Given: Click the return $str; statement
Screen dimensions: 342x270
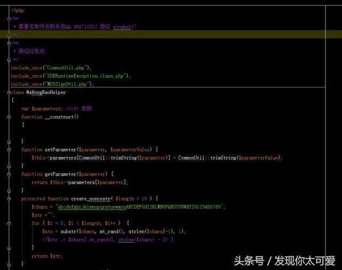Looking at the screenshot, I should 47,256.
